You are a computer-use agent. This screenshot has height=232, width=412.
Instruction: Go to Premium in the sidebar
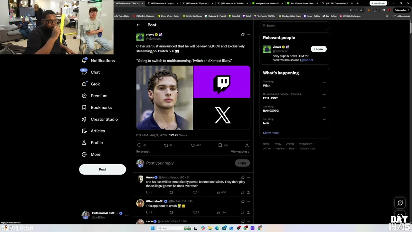pyautogui.click(x=95, y=96)
